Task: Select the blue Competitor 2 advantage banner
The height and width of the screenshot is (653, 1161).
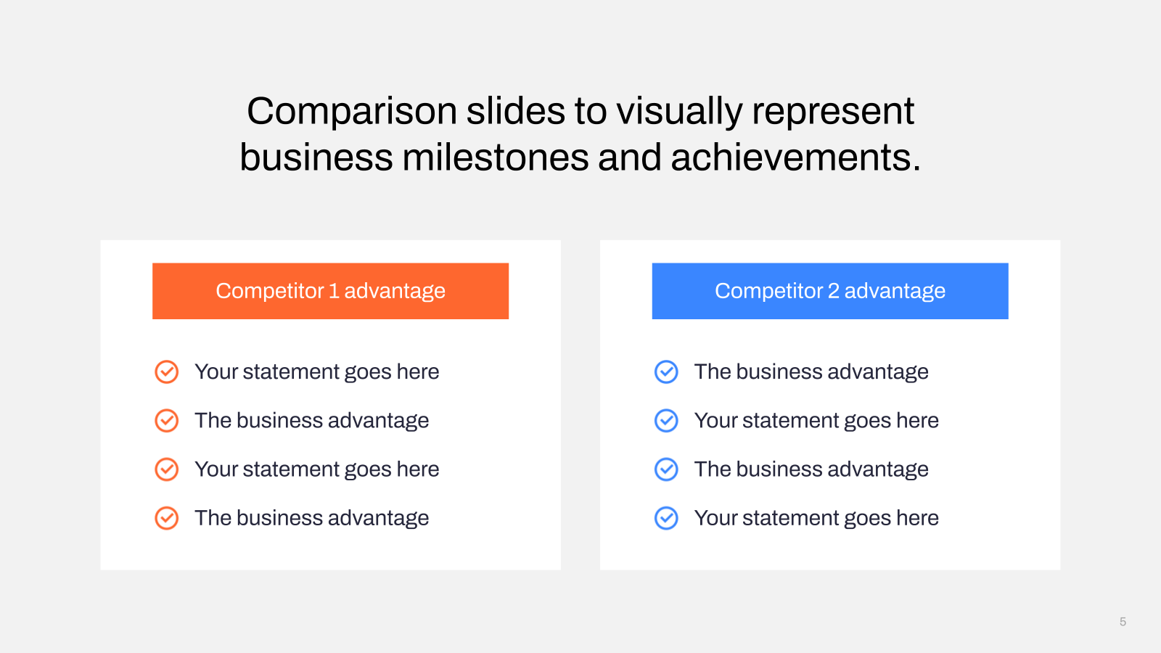Action: click(830, 291)
